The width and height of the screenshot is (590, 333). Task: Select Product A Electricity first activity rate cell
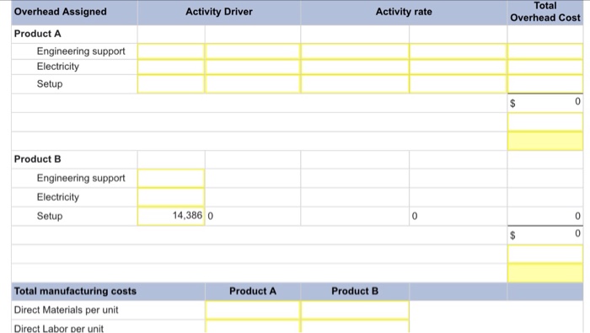355,67
